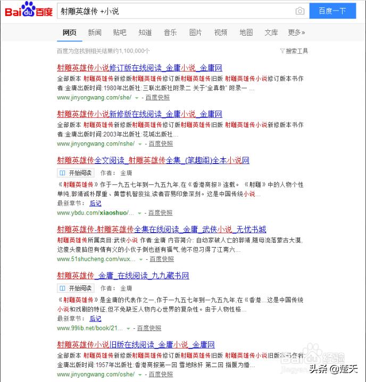Screen dimensions: 366x382
Task: Open 射雕英雄传 金庸 九九藏书网 result
Action: tap(123, 276)
